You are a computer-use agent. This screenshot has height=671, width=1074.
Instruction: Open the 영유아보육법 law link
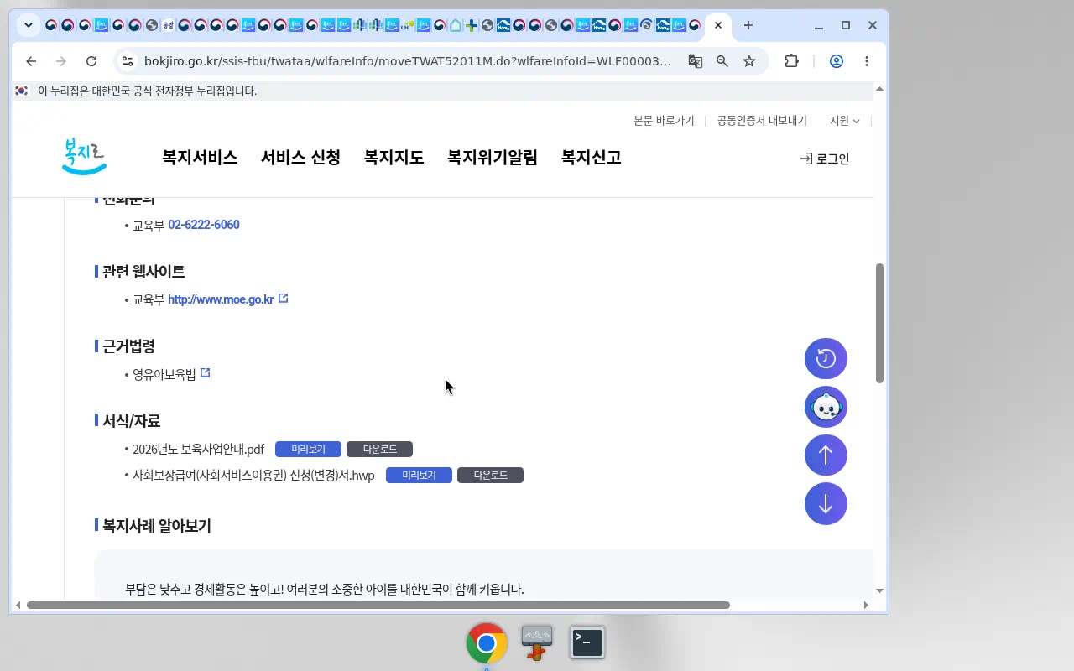point(164,374)
